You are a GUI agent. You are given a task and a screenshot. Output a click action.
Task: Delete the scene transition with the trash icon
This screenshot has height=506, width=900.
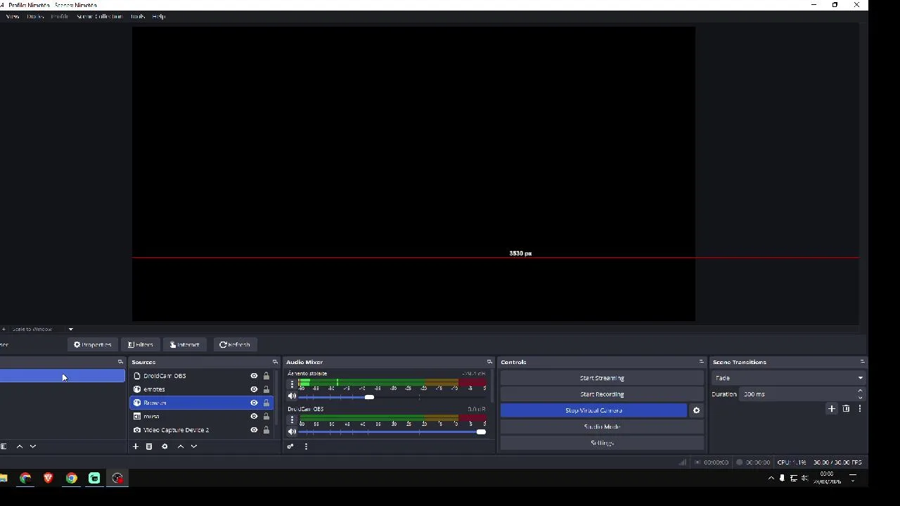point(846,408)
